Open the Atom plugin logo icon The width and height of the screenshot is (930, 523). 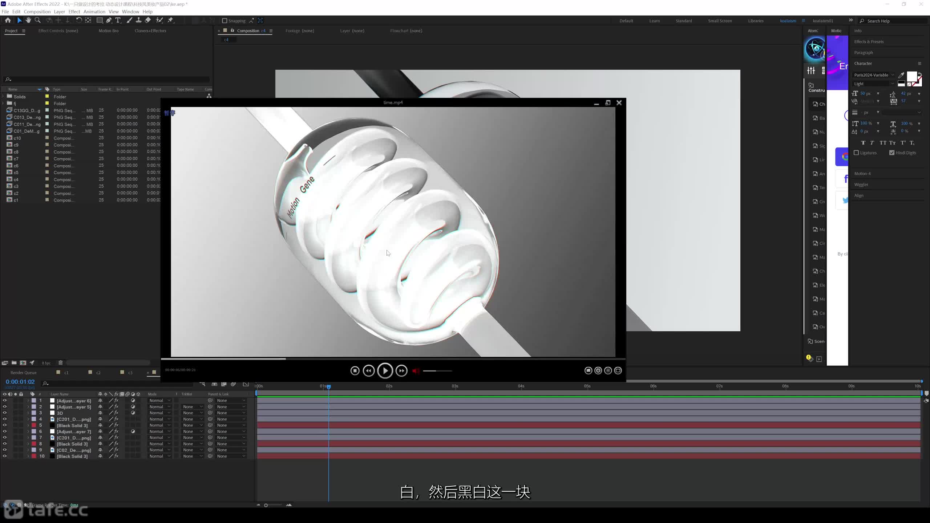pos(815,49)
